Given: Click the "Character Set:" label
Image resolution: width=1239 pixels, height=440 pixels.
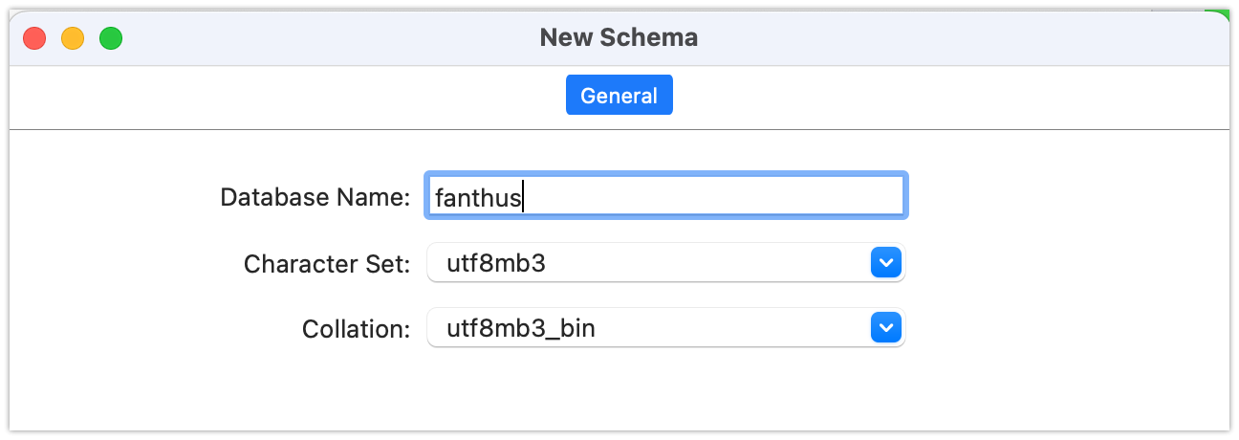Looking at the screenshot, I should tap(326, 264).
